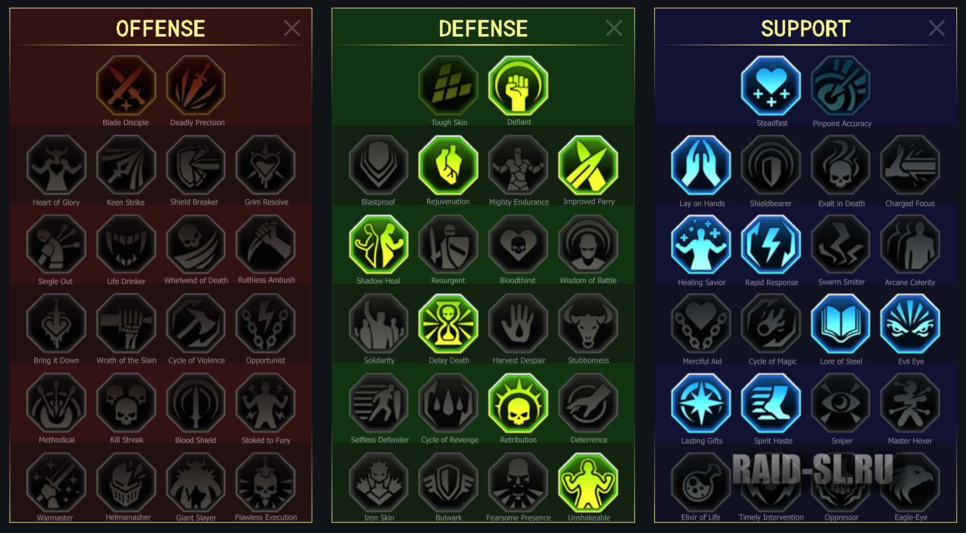Select the Delay Death mastery
The height and width of the screenshot is (533, 966).
pyautogui.click(x=448, y=324)
